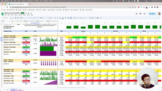Click the move to folder icon
This screenshot has width=162, height=91.
click(x=29, y=13)
